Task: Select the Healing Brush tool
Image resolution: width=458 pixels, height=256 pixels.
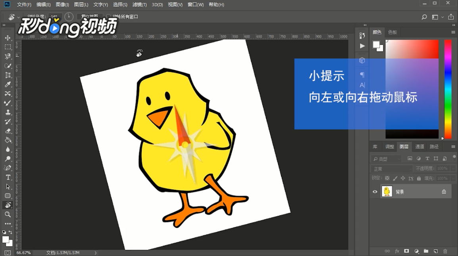Action: coord(8,94)
